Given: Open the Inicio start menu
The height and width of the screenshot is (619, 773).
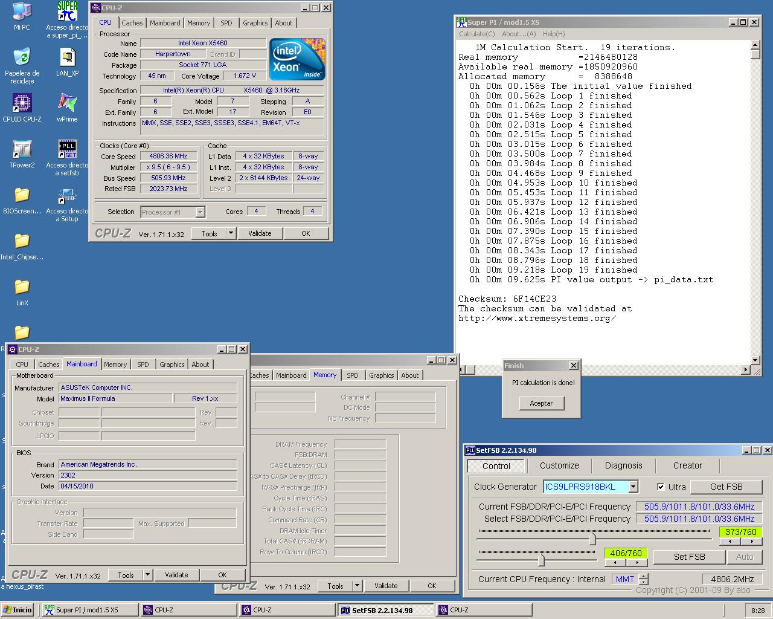Looking at the screenshot, I should pos(18,610).
